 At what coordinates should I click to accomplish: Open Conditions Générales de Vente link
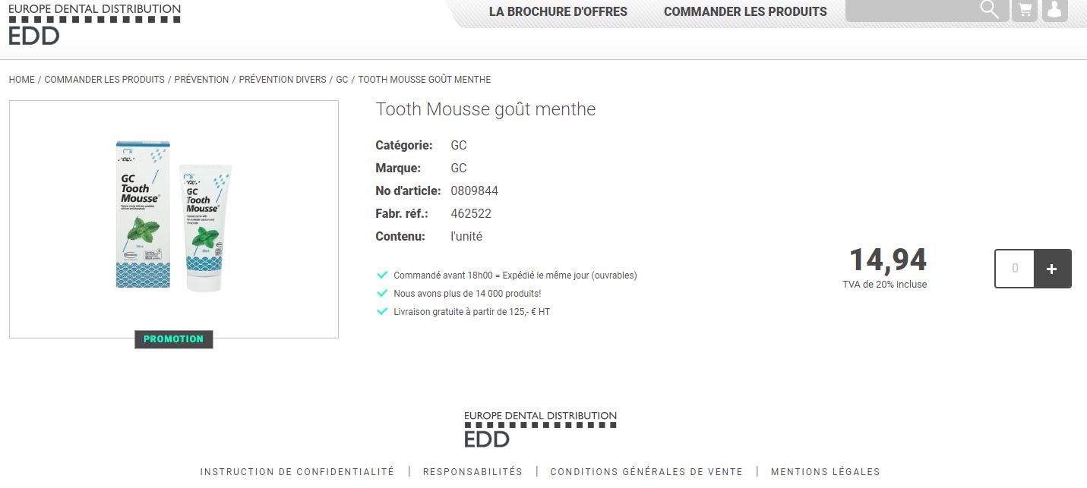(646, 472)
